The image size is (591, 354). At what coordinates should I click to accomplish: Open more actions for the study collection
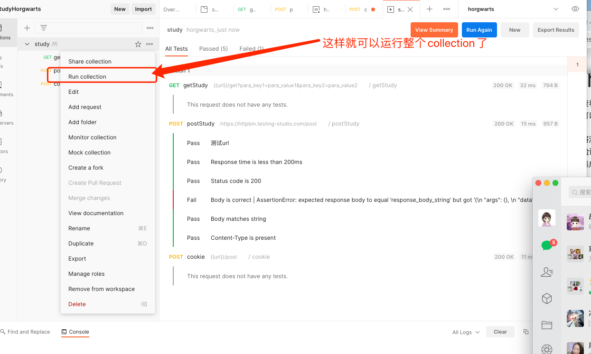(x=150, y=44)
